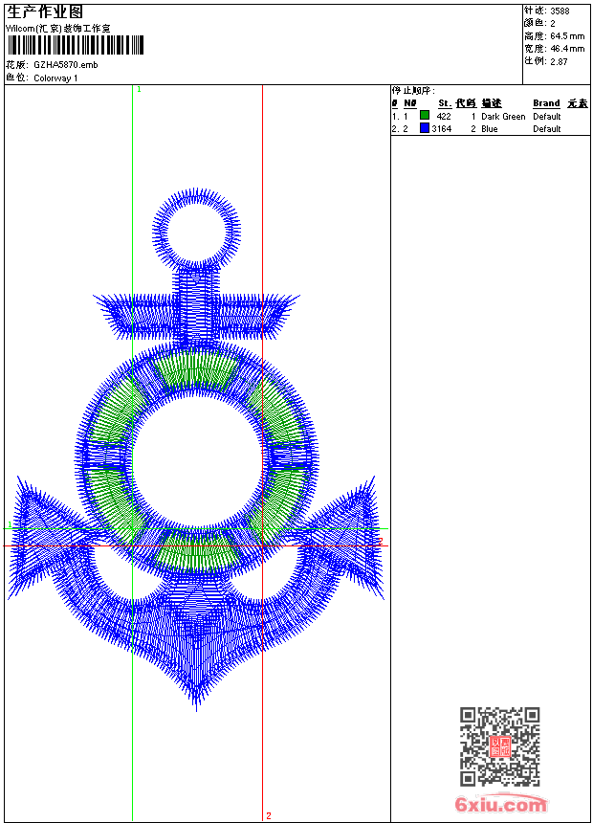Select the Colorway 1 label
Screen dimensions: 593x823
(x=55, y=78)
